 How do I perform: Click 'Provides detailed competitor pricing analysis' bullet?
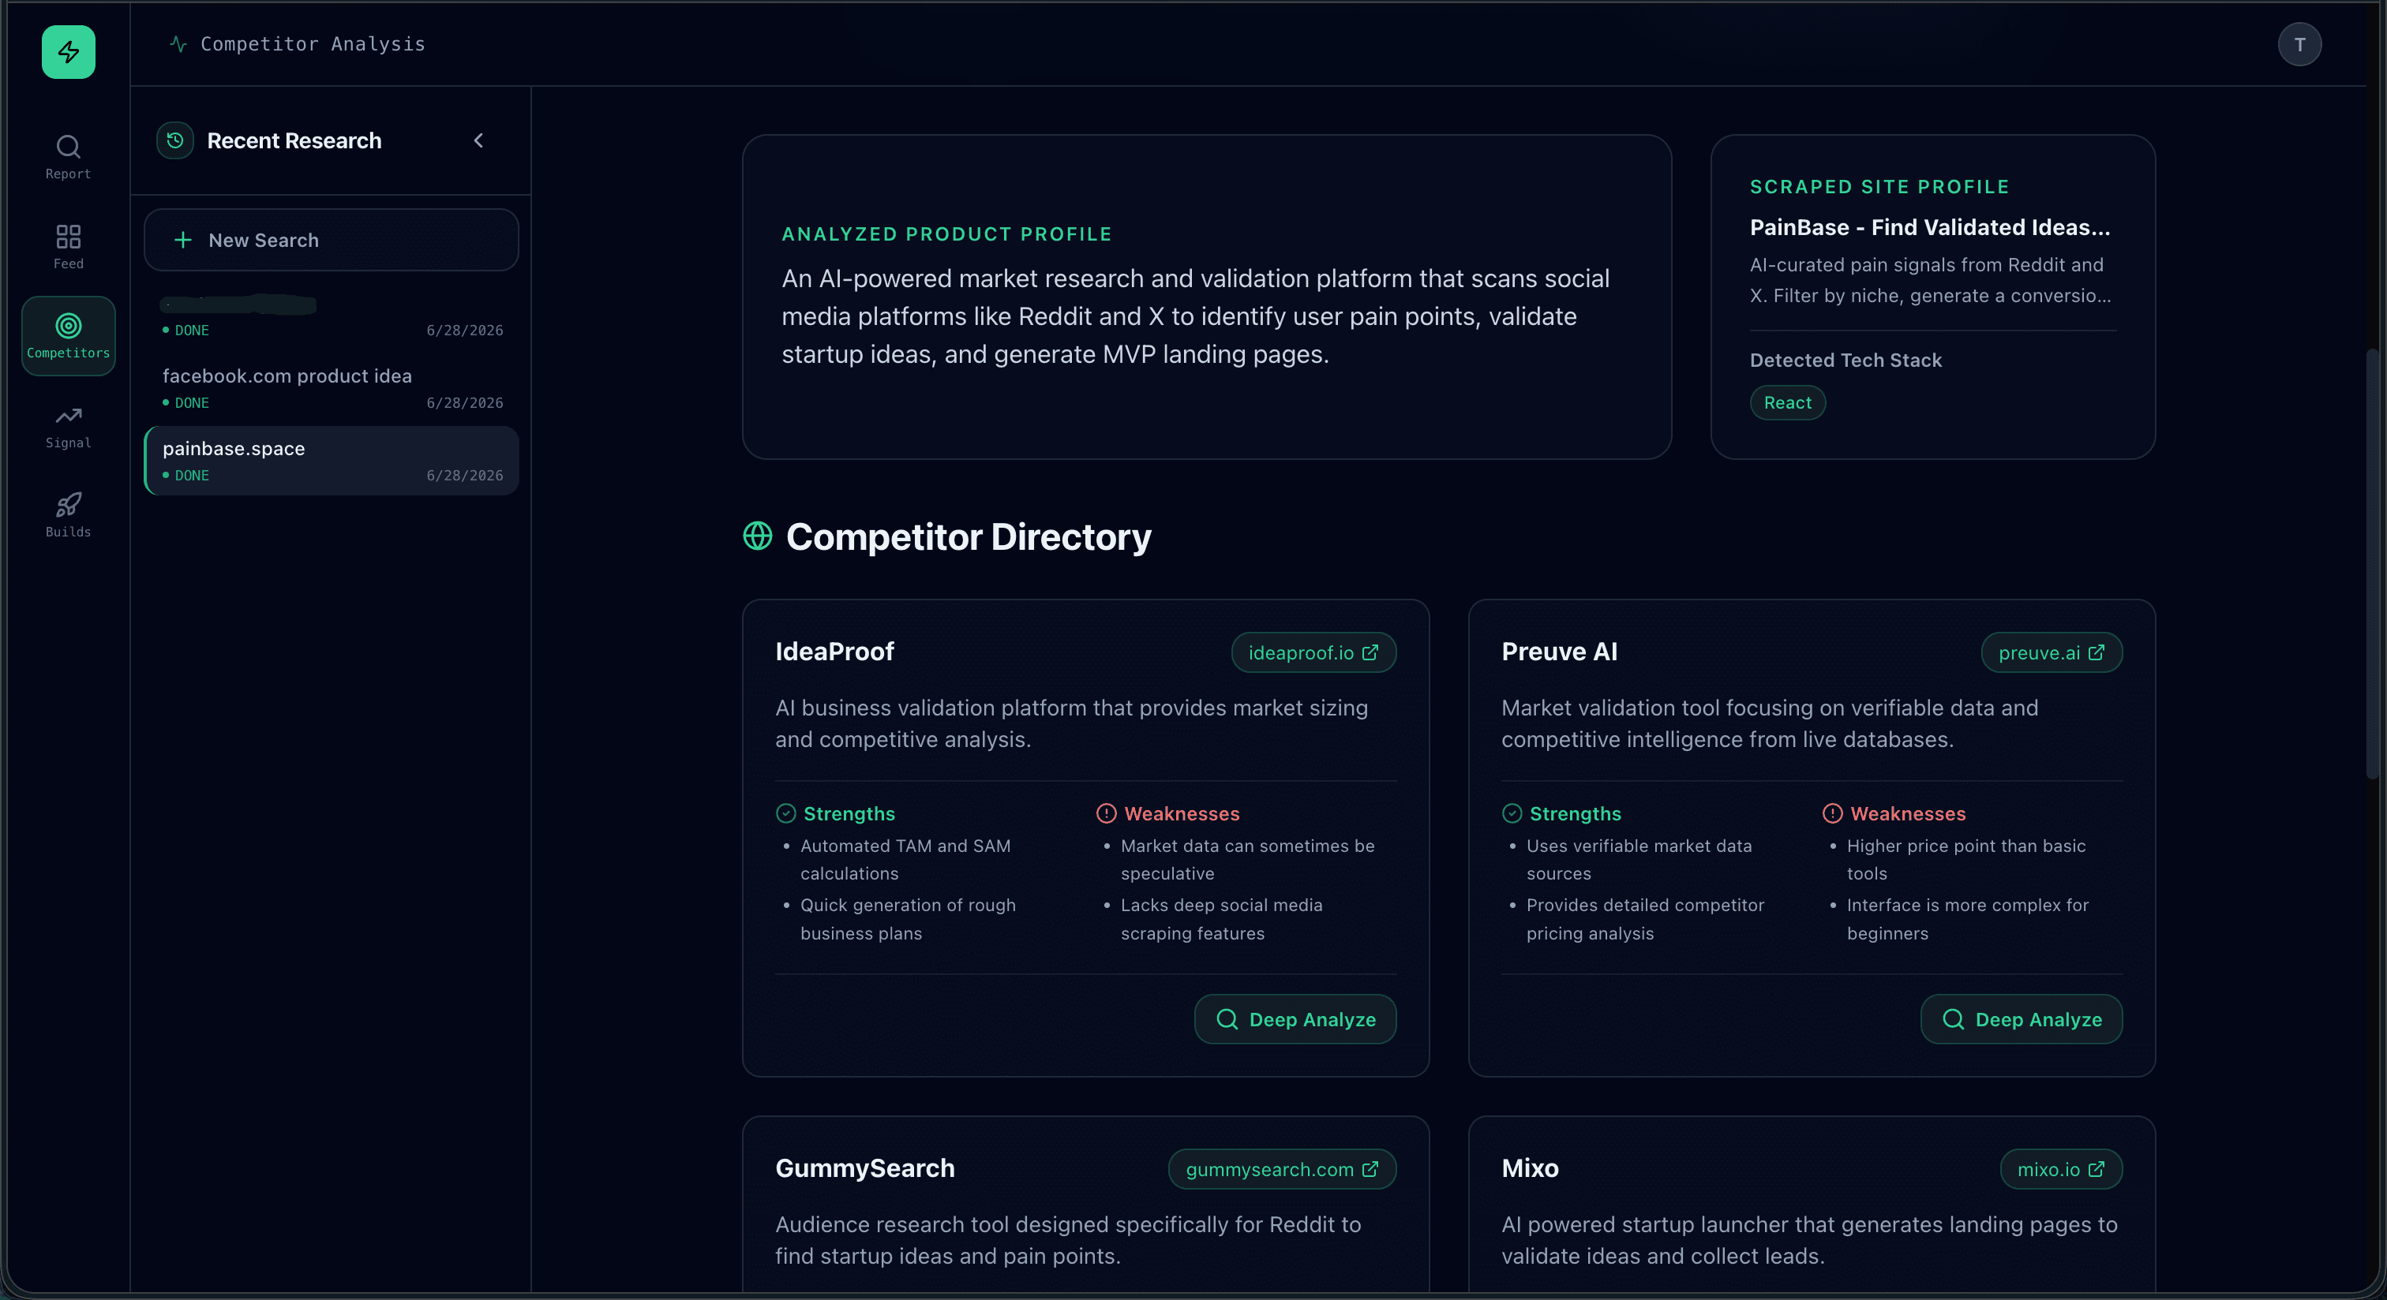[x=1645, y=920]
